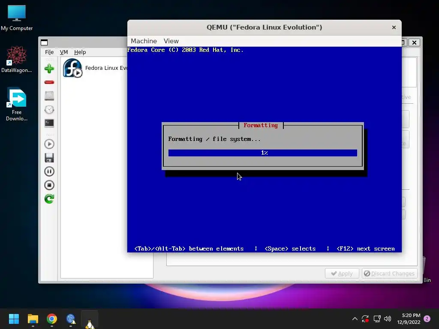Pause the VM with the pause icon
This screenshot has width=439, height=329.
(49, 171)
